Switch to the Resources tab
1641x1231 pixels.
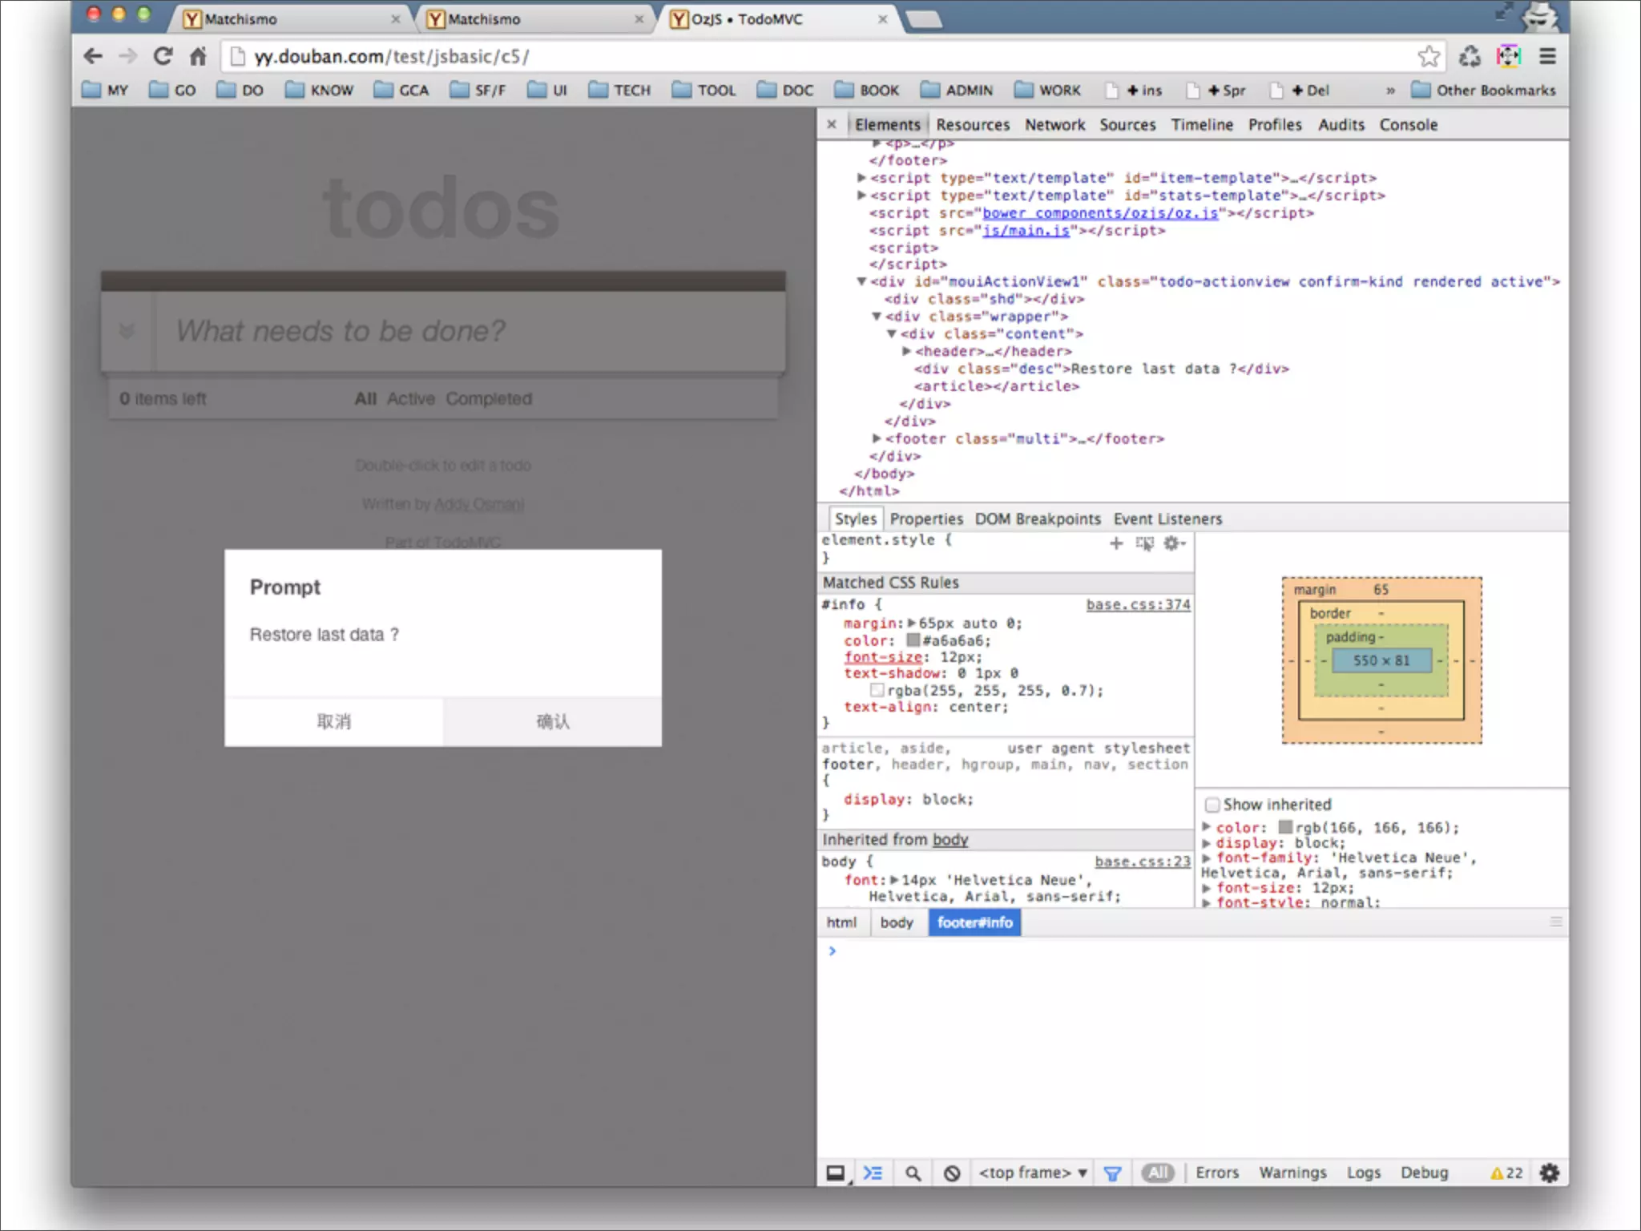pos(973,125)
